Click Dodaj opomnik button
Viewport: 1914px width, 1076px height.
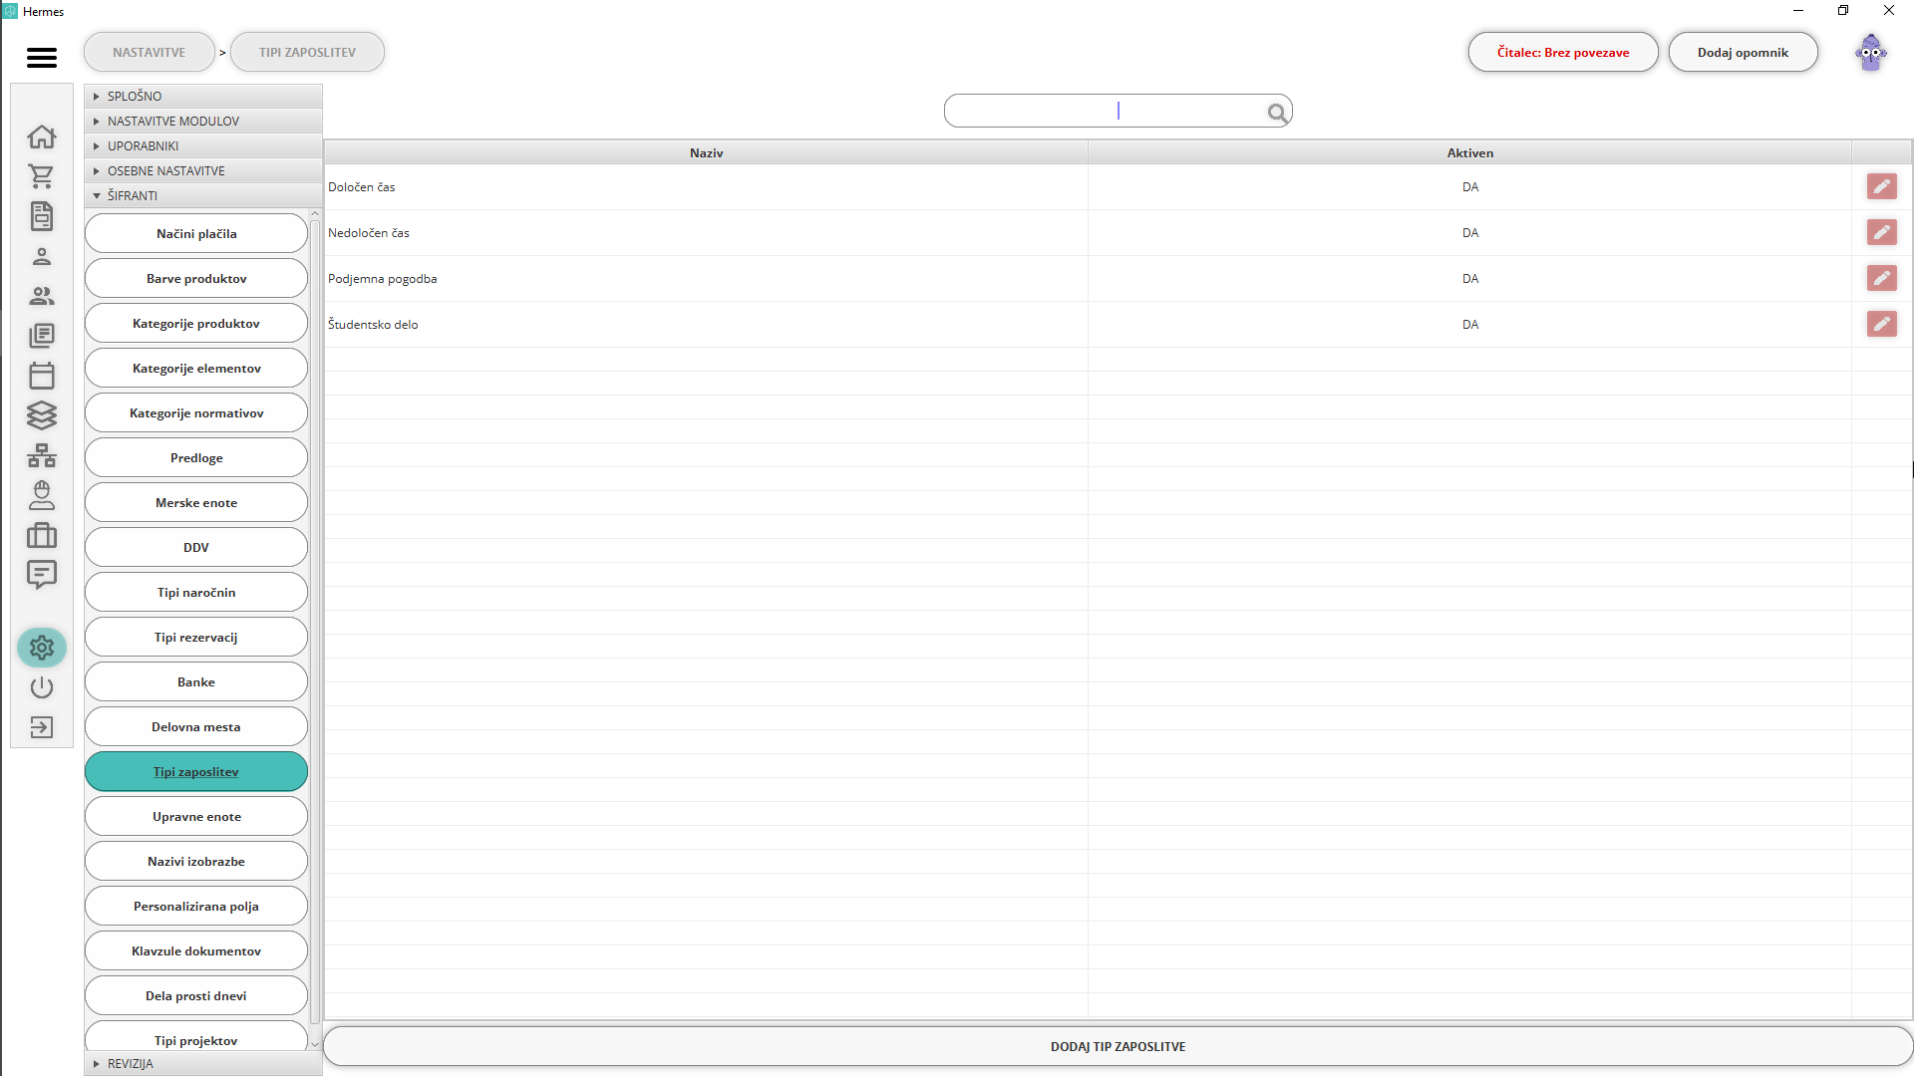point(1743,52)
